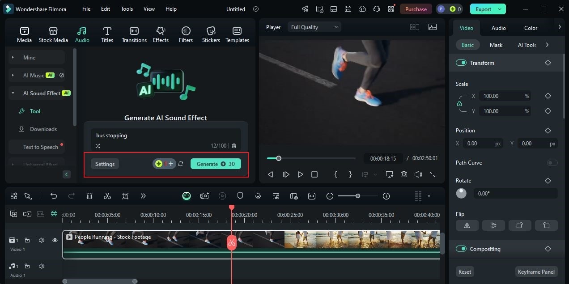
Task: Open the Keyframe Panel
Action: 536,272
